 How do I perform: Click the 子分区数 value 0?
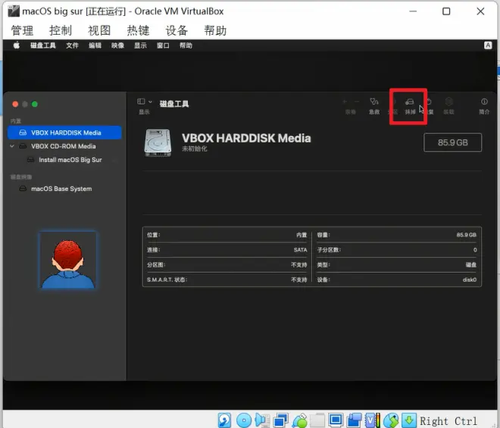coord(475,250)
